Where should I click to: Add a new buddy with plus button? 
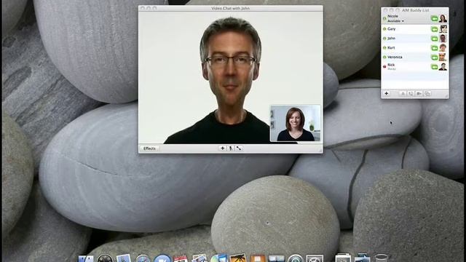point(387,94)
